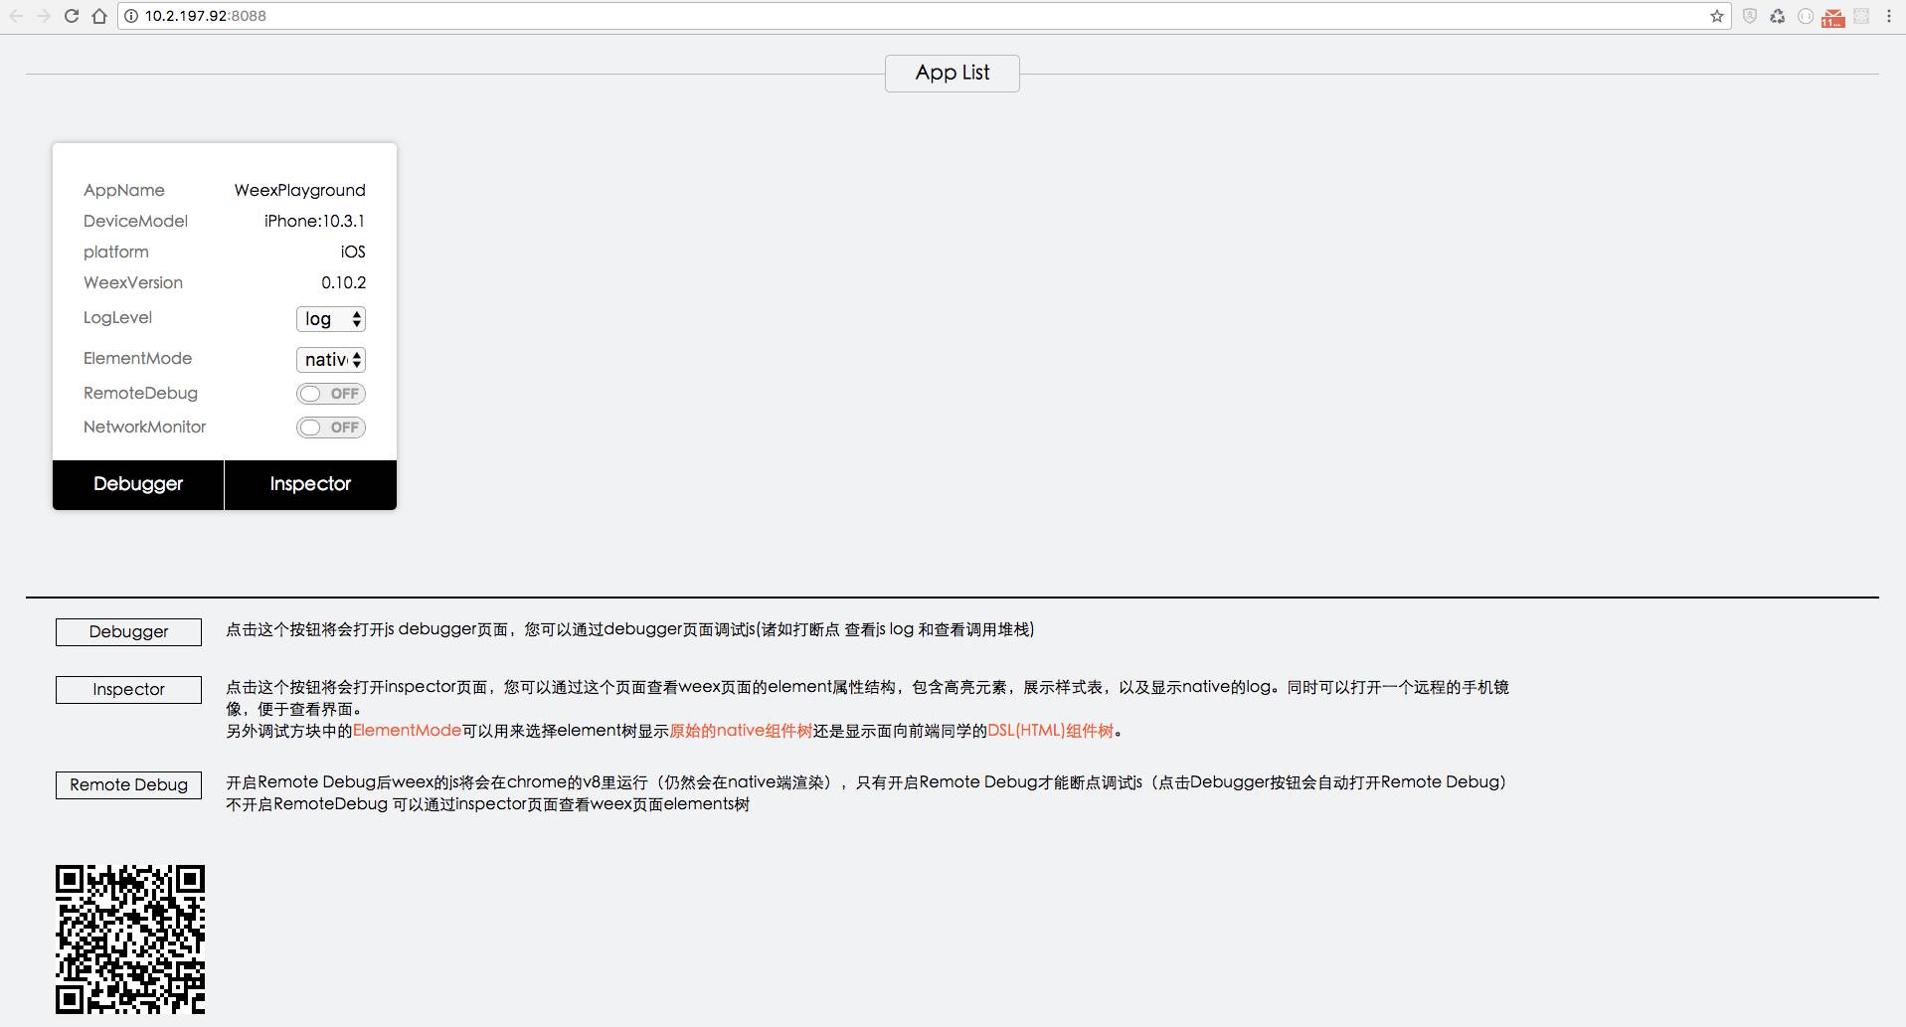Click the outlined Debugger legend box

(x=128, y=631)
